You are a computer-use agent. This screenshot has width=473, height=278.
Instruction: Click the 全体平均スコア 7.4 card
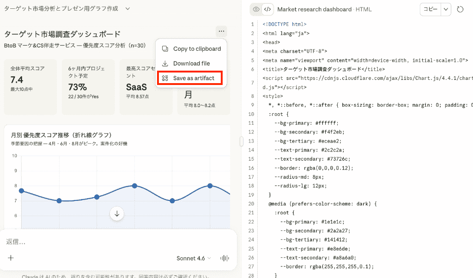pos(30,87)
